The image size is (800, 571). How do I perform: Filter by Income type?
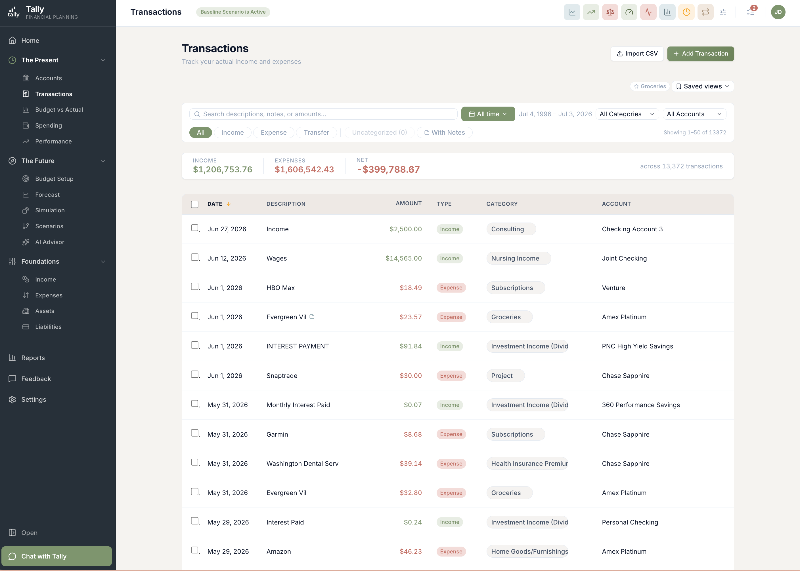[232, 133]
